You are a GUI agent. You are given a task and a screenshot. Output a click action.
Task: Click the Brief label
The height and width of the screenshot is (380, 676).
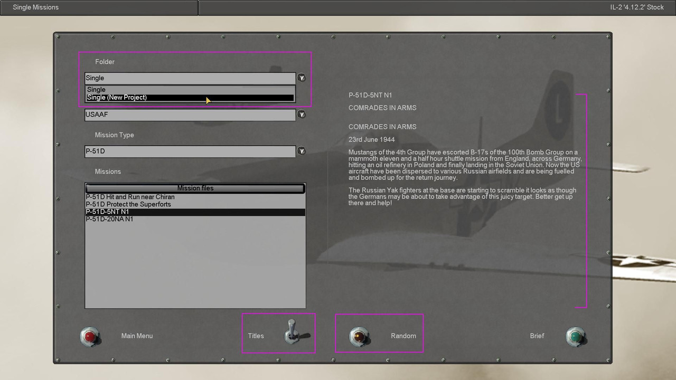click(537, 336)
